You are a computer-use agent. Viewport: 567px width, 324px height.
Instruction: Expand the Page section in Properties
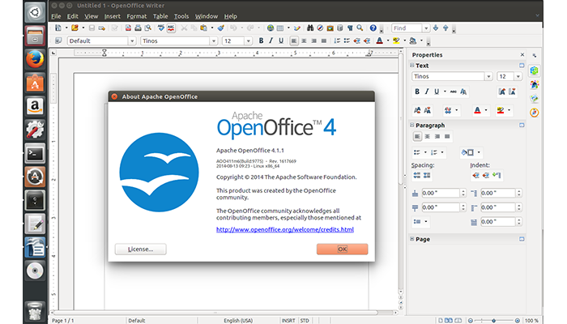(412, 239)
